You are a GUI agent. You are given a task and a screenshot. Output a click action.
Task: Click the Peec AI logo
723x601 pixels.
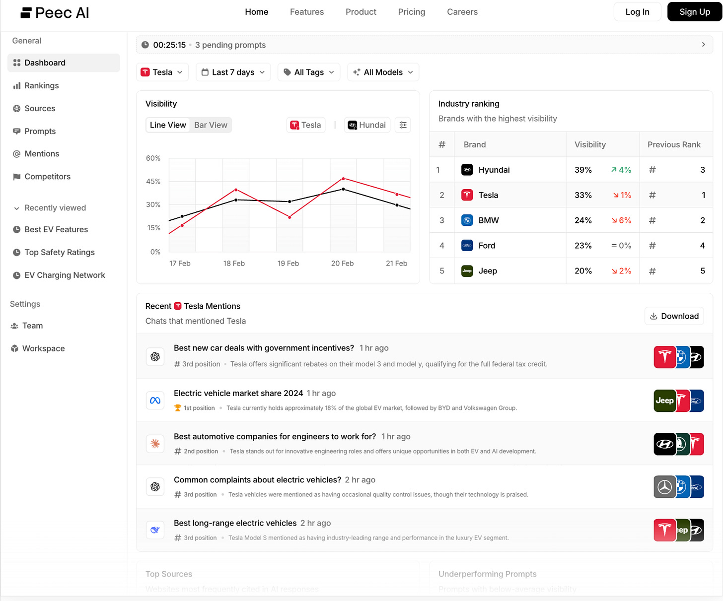click(x=55, y=12)
